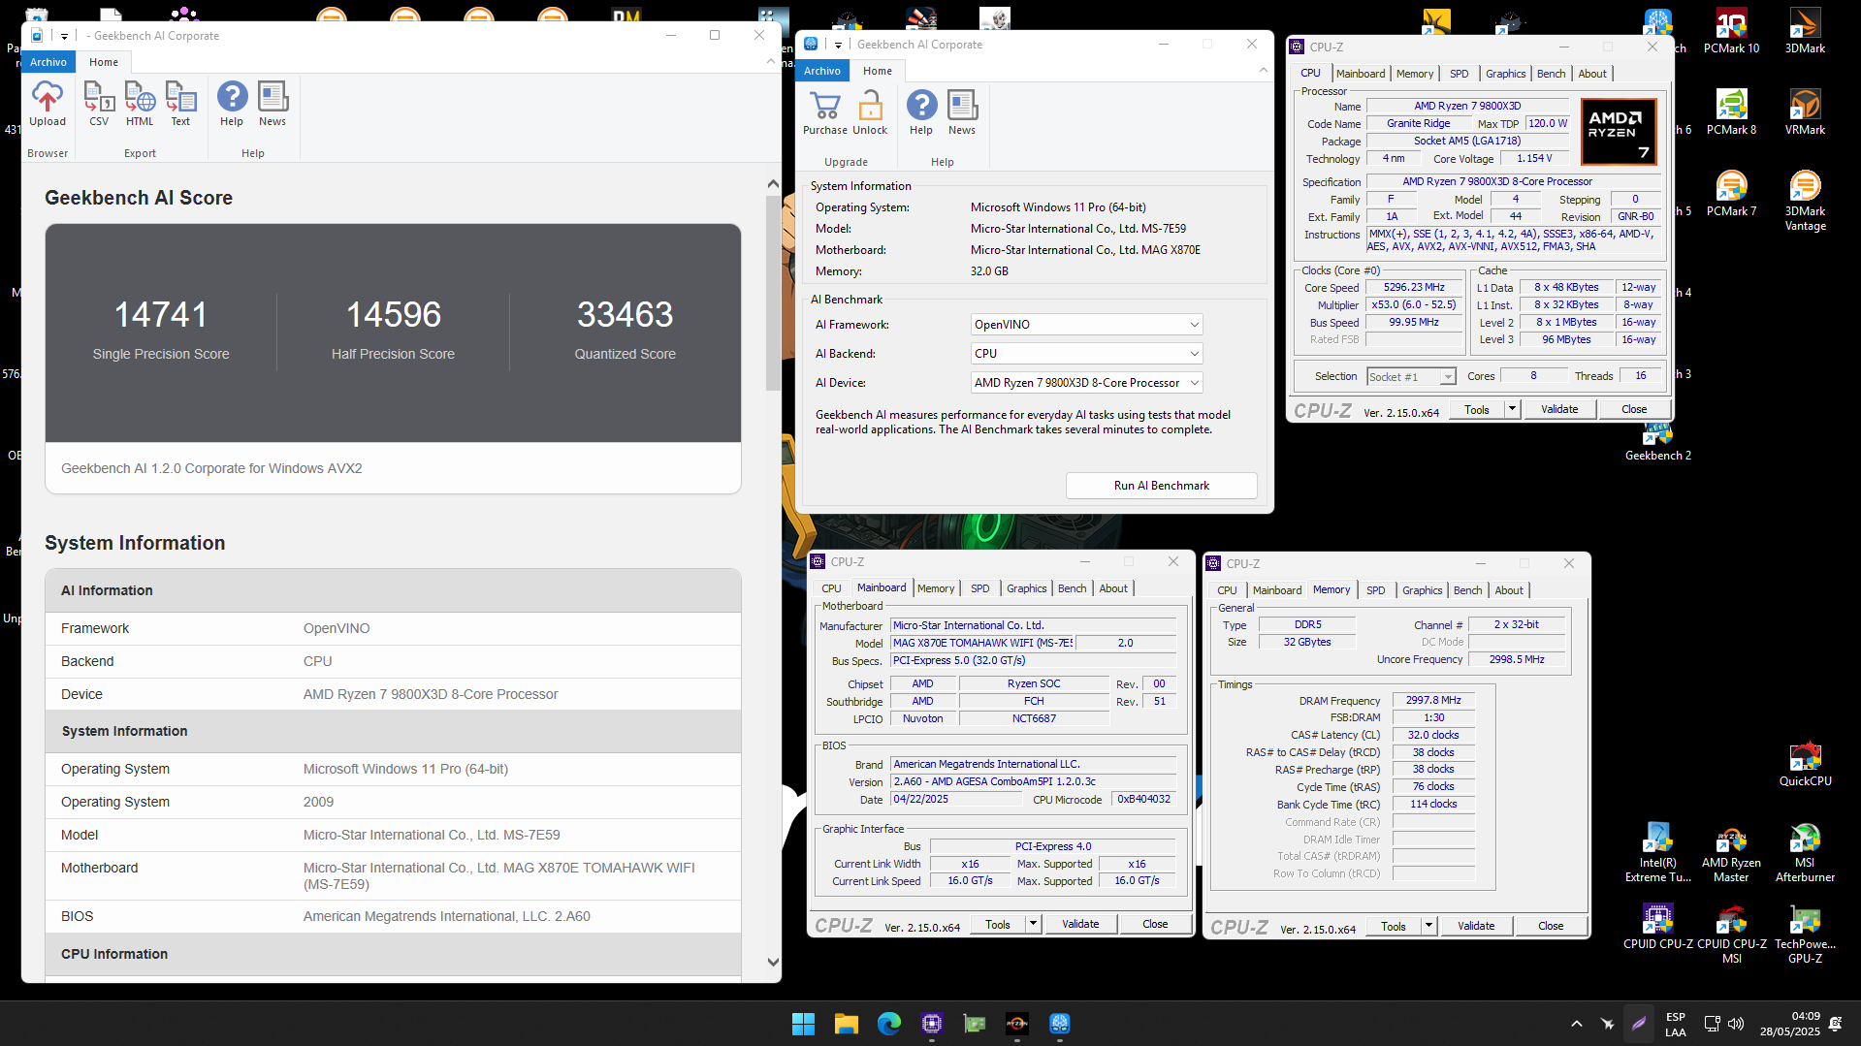Export results as HTML
The image size is (1861, 1046).
(140, 104)
